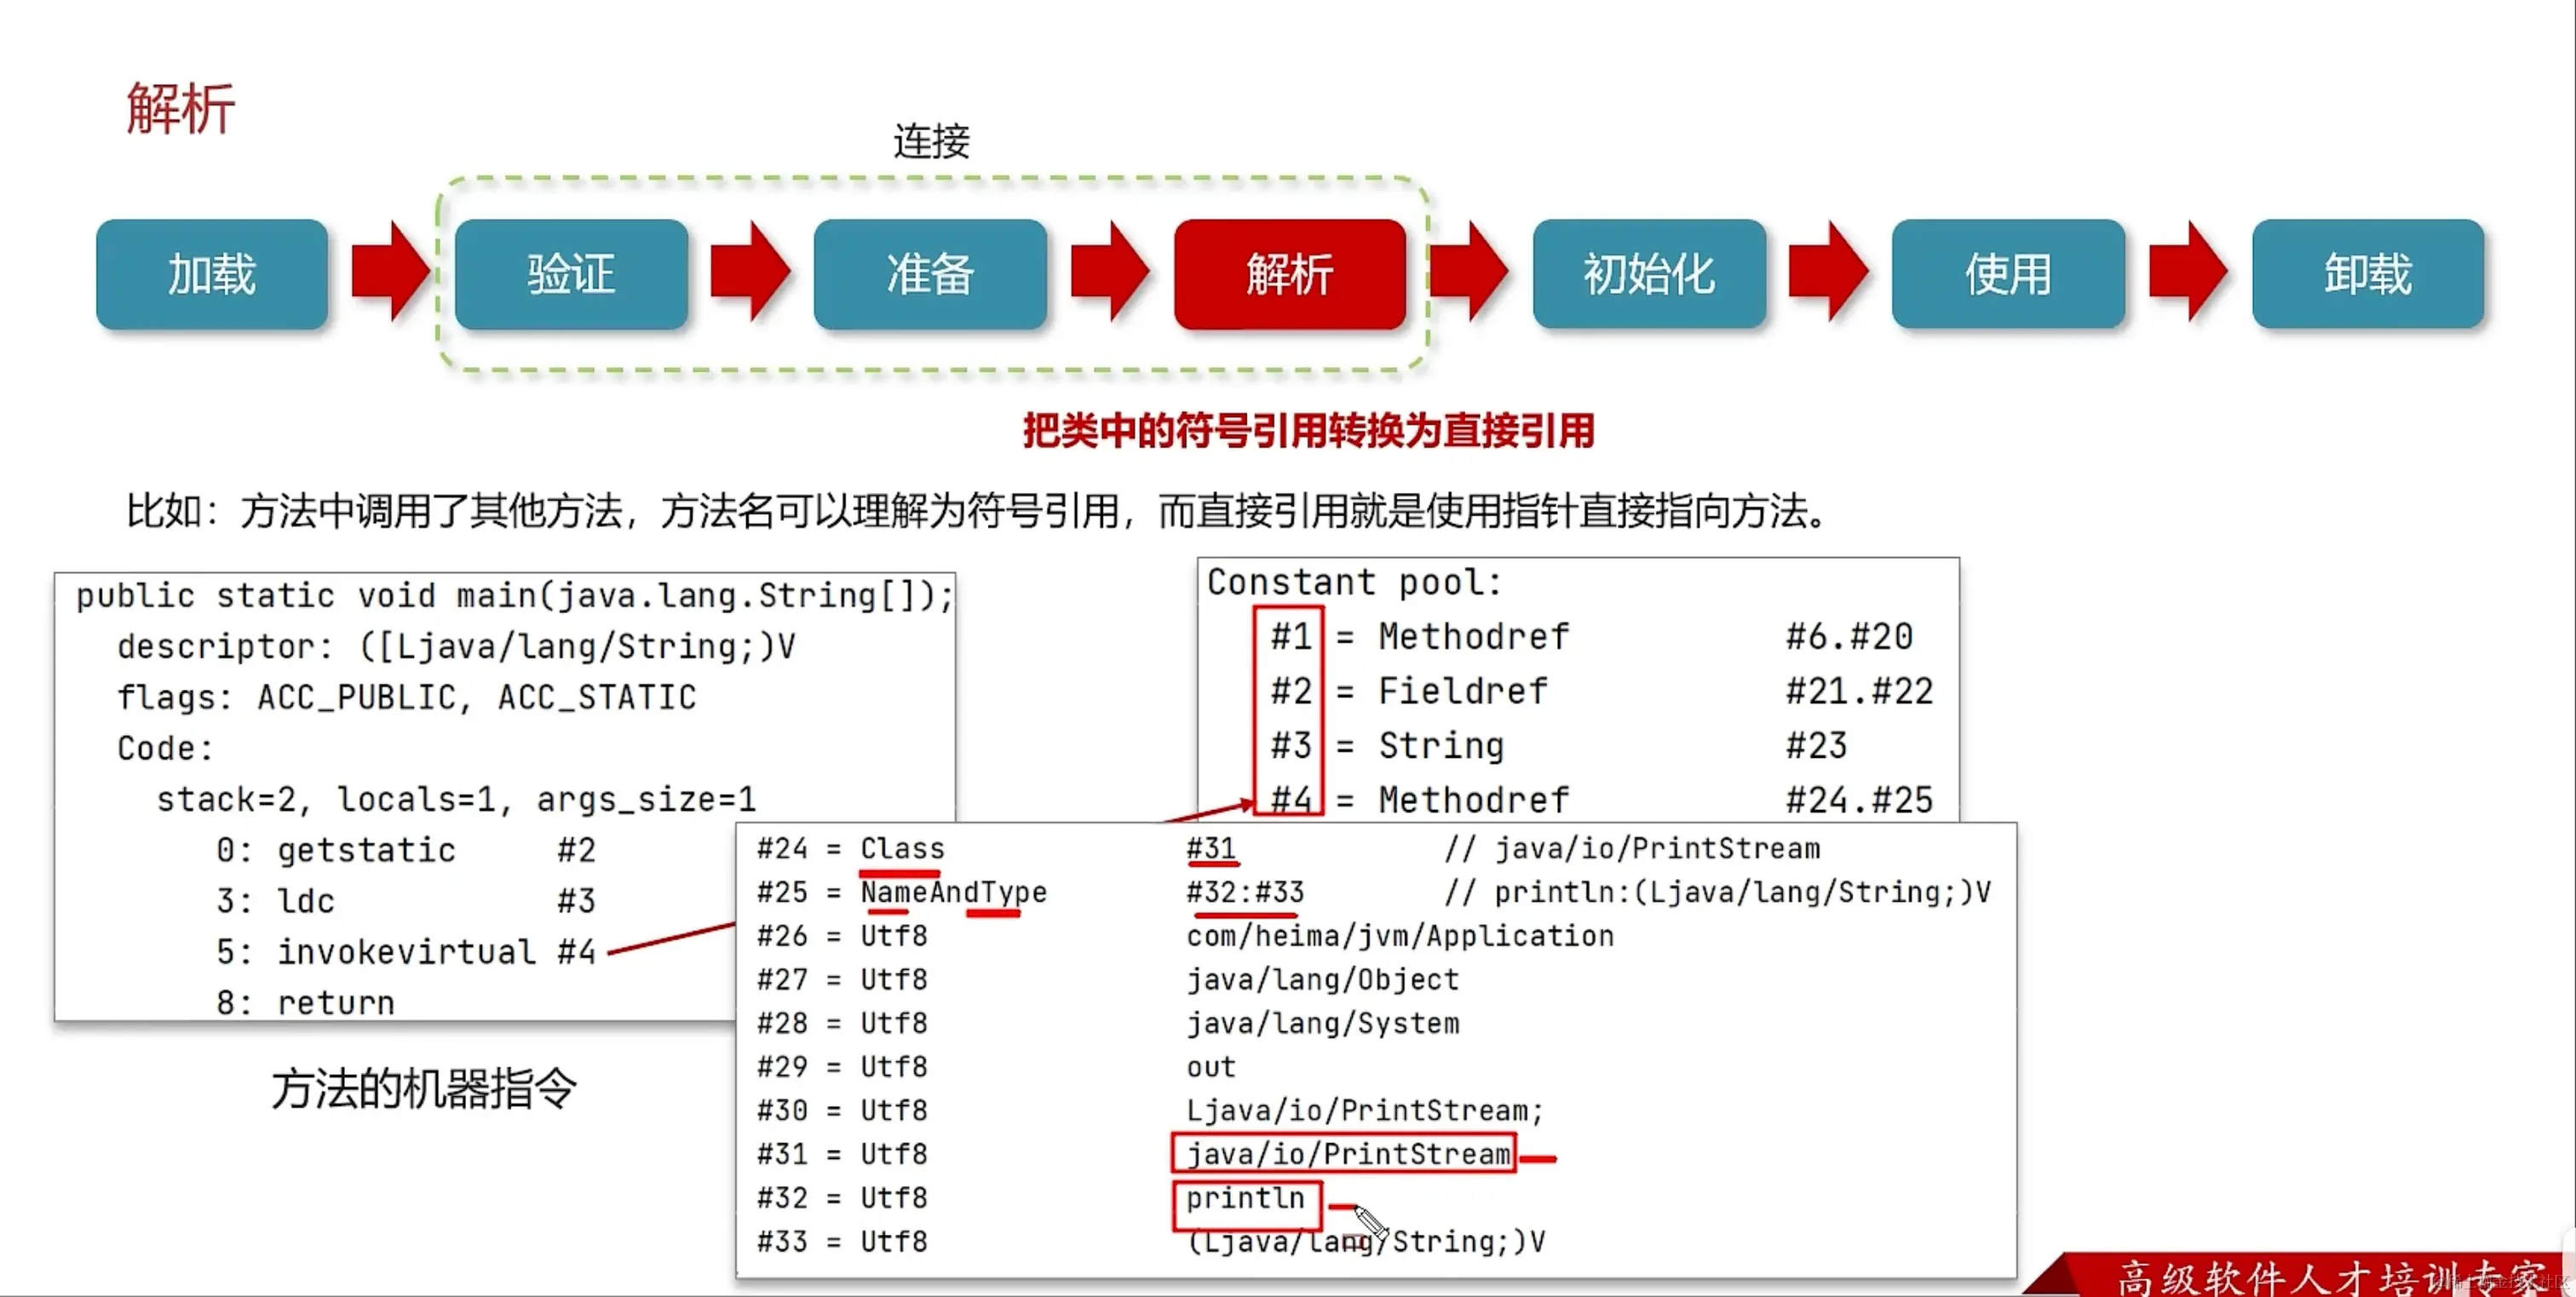Click the 验证 stage box
The height and width of the screenshot is (1297, 2576).
click(571, 274)
